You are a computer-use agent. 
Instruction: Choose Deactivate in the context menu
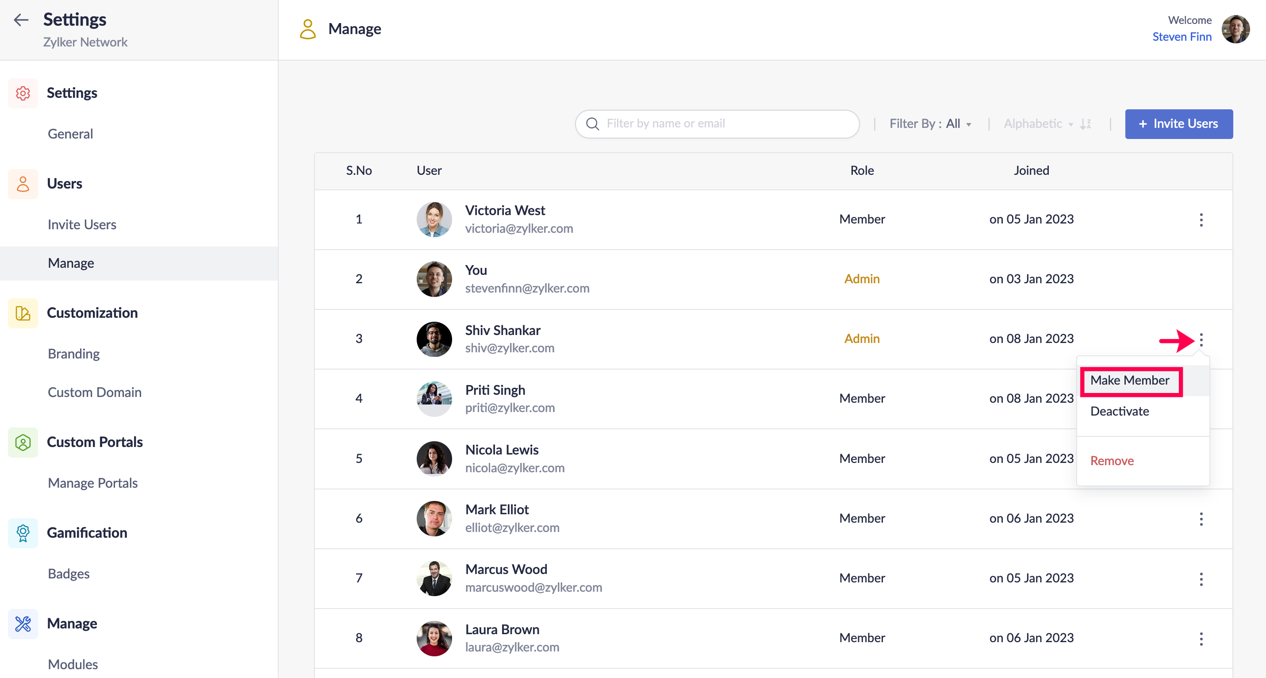point(1119,412)
